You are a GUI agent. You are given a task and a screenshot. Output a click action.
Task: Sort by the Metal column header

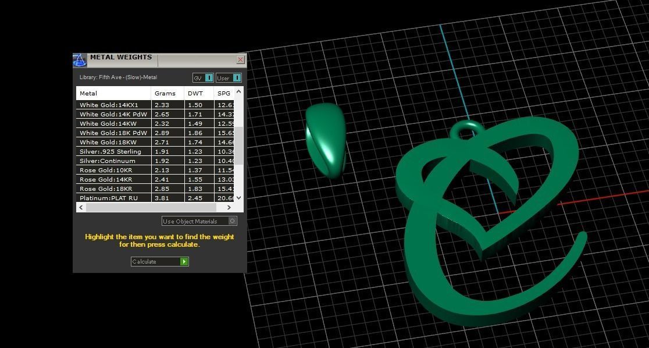[114, 93]
